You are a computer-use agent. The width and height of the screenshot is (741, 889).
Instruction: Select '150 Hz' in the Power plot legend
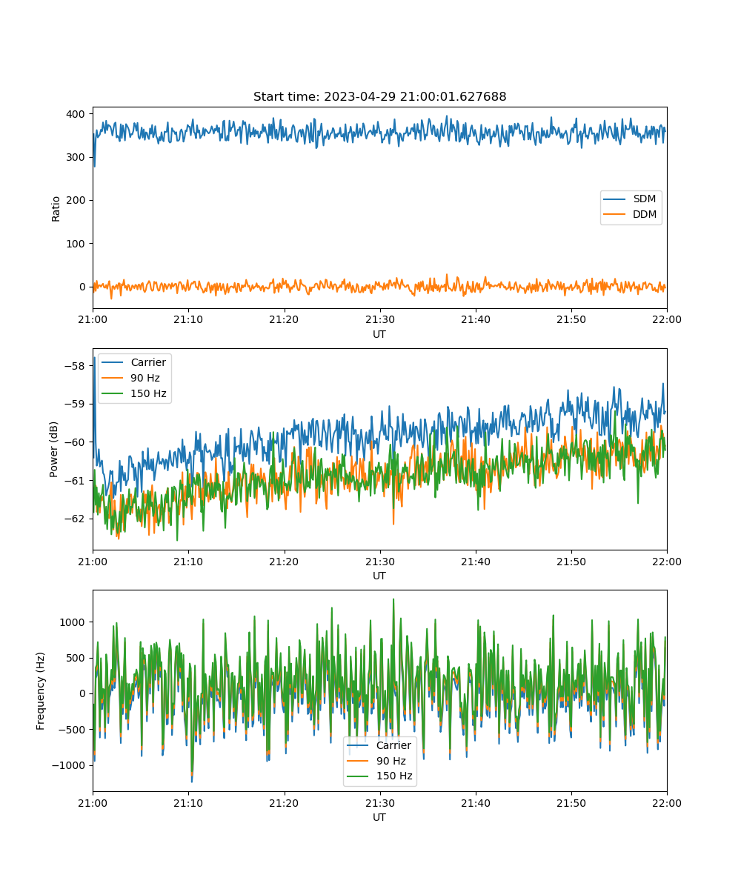point(149,393)
